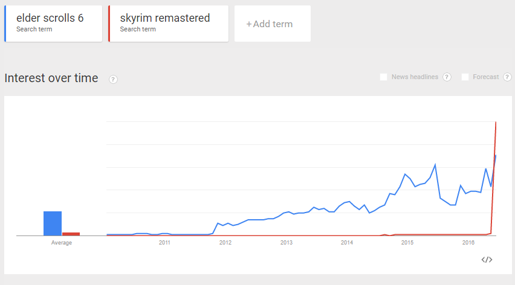Toggle the Forecast checkbox
This screenshot has width=515, height=285.
pos(465,77)
